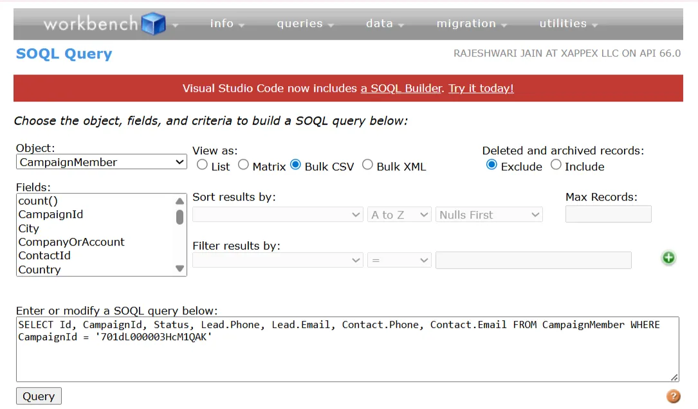Select City in the Fields list
Viewport: 698px width, 409px height.
(28, 228)
